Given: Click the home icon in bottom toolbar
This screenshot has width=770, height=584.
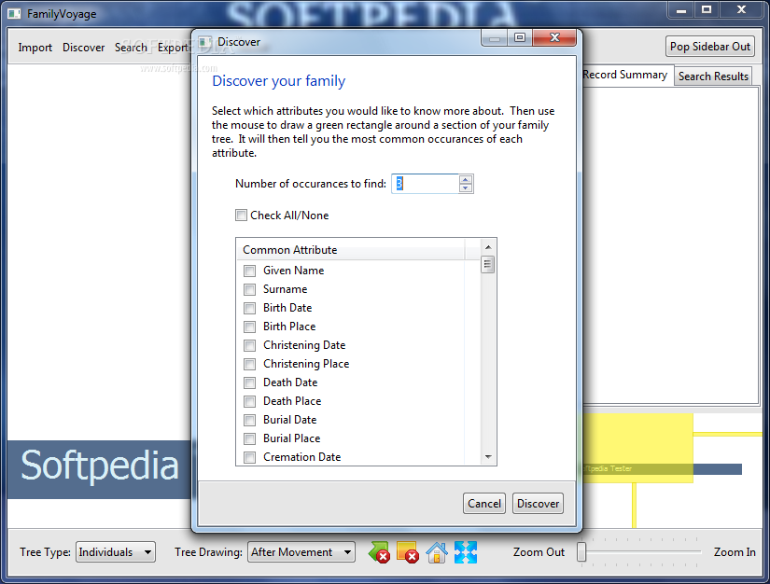Looking at the screenshot, I should pos(437,552).
